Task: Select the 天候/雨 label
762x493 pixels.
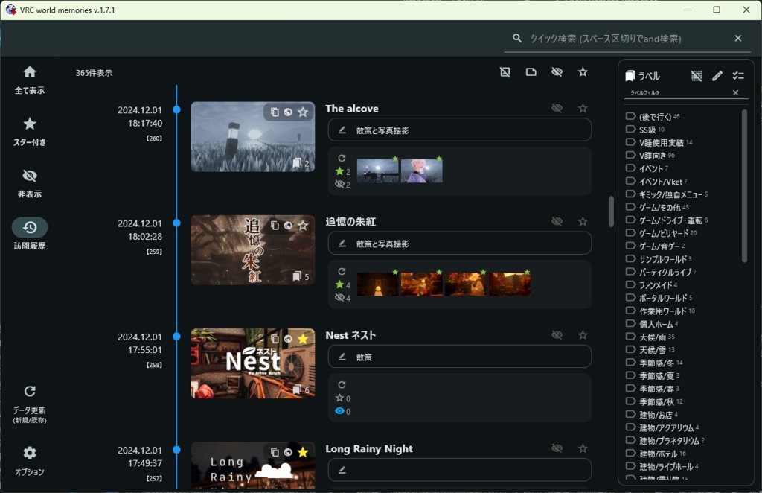Action: point(650,337)
